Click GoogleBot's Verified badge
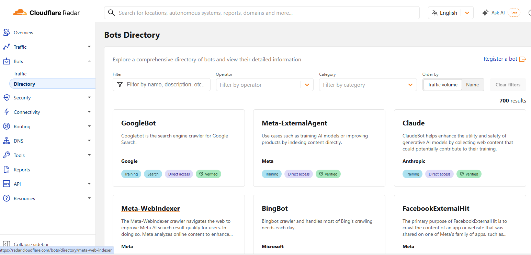Viewport: 531px width, 255px height. (208, 174)
